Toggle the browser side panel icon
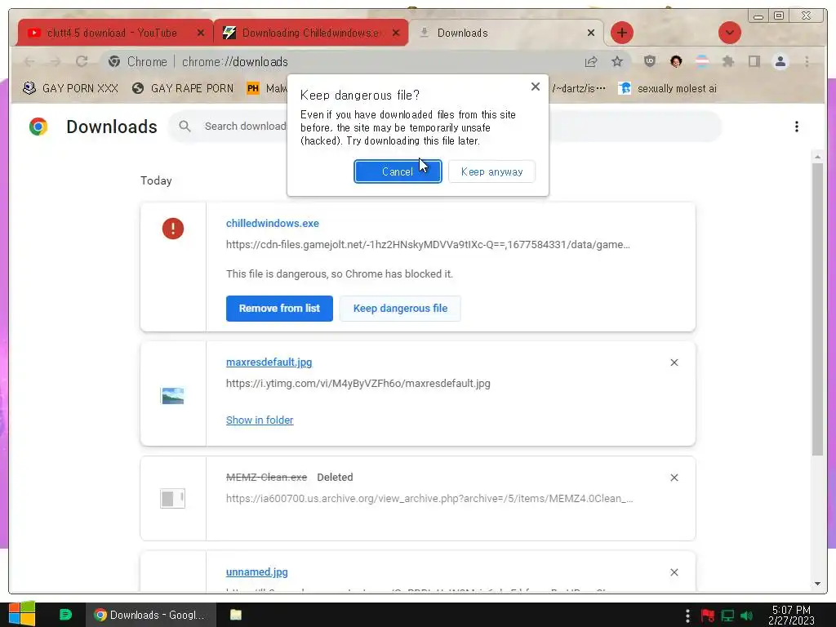 click(x=754, y=61)
